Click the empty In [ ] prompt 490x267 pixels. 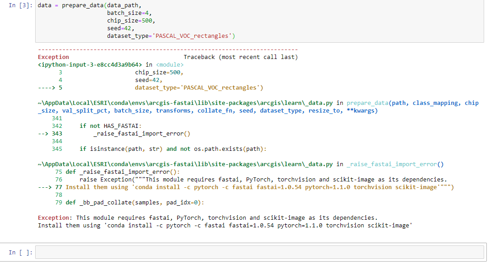pyautogui.click(x=20, y=252)
